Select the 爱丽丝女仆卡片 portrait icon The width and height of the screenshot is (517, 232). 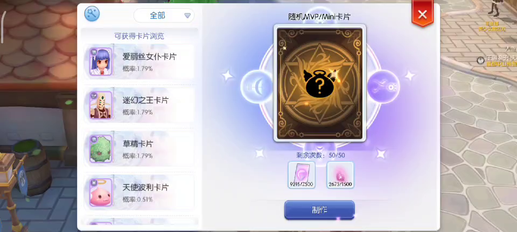pyautogui.click(x=101, y=62)
